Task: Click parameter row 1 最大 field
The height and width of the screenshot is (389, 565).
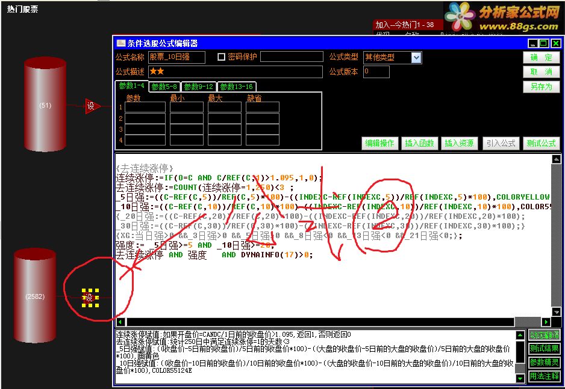Action: coord(225,107)
